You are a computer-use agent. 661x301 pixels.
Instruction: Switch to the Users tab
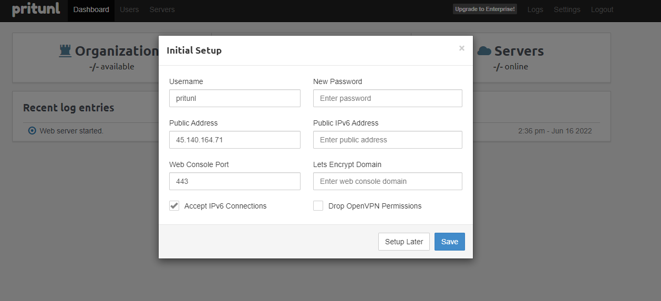(129, 9)
